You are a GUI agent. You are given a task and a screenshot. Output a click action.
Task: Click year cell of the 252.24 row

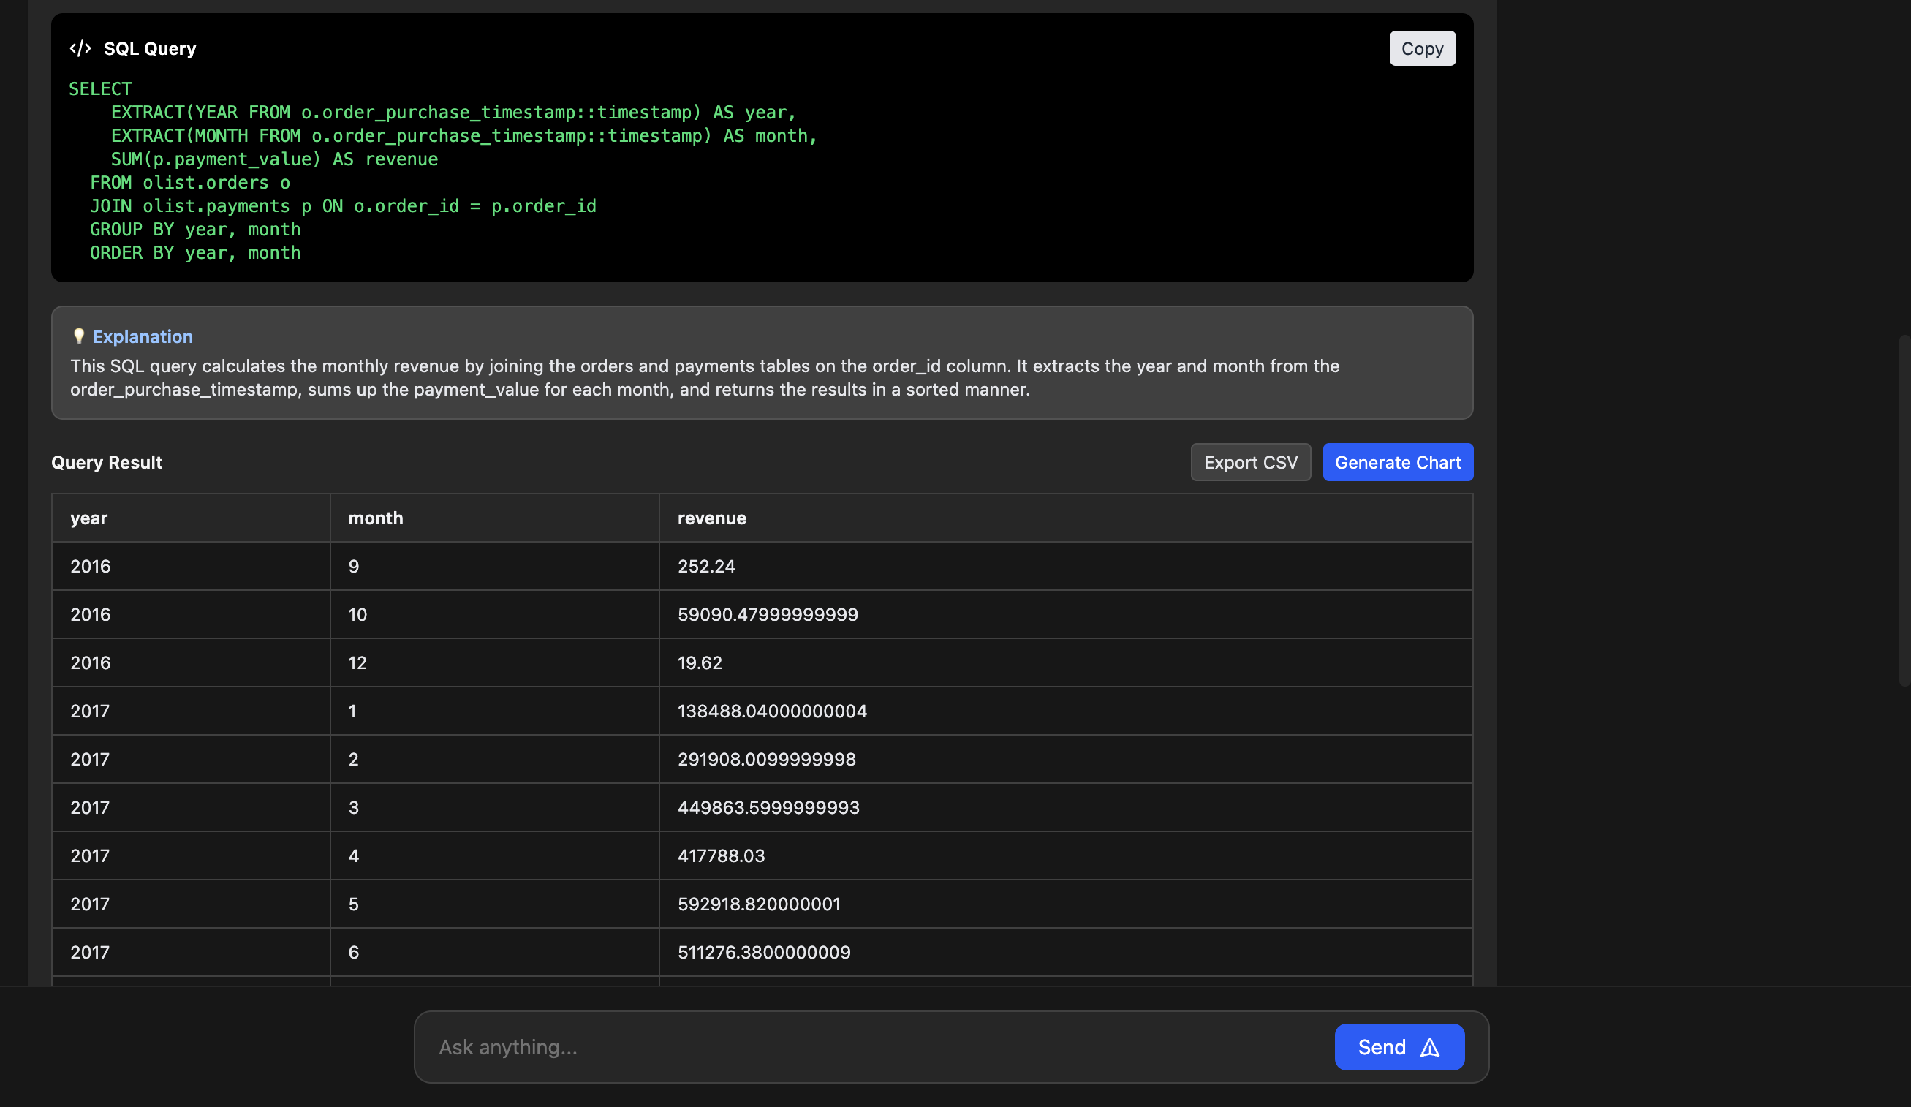click(x=190, y=566)
